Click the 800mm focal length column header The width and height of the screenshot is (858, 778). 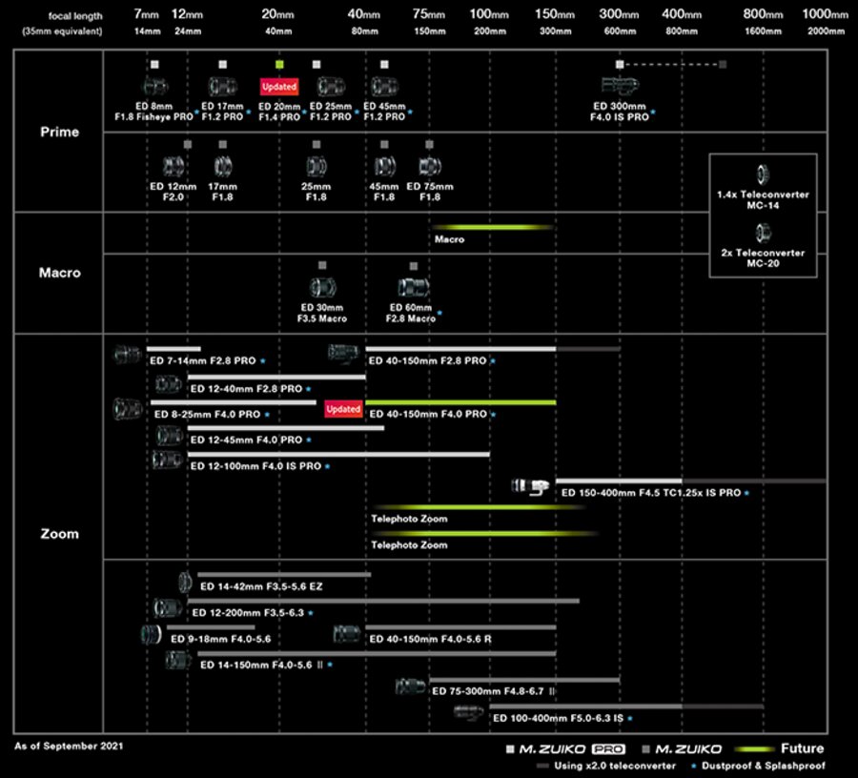point(763,14)
